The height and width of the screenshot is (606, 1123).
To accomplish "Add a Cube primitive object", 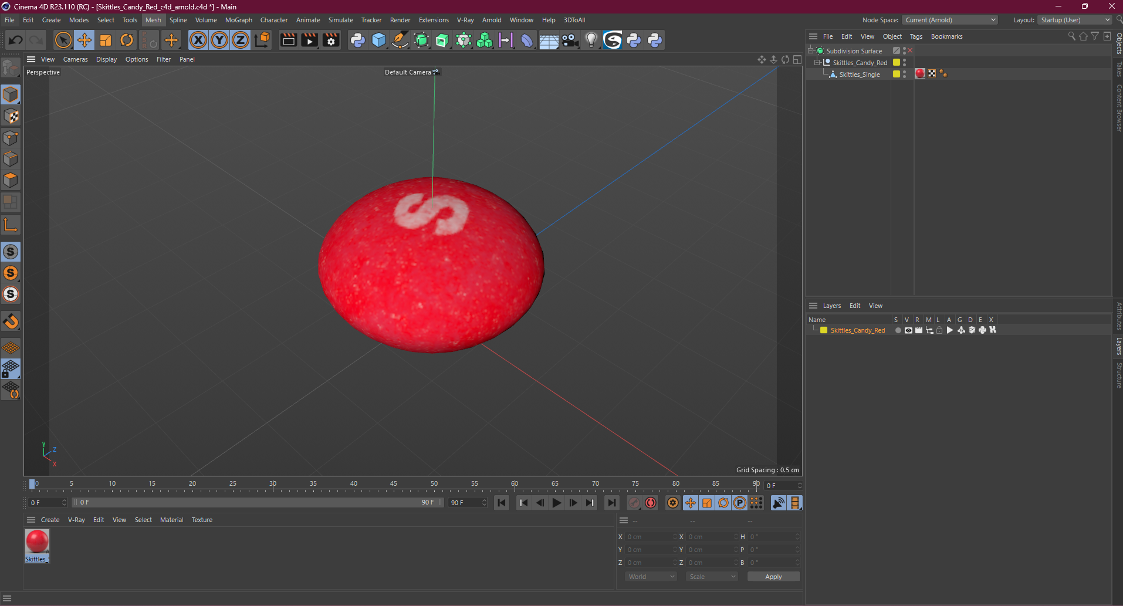I will [379, 40].
